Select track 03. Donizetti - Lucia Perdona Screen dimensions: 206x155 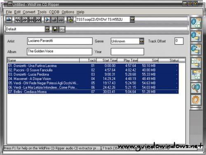pos(93,74)
